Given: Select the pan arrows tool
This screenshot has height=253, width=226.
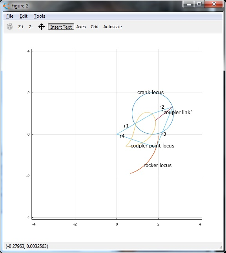Looking at the screenshot, I should tap(42, 27).
